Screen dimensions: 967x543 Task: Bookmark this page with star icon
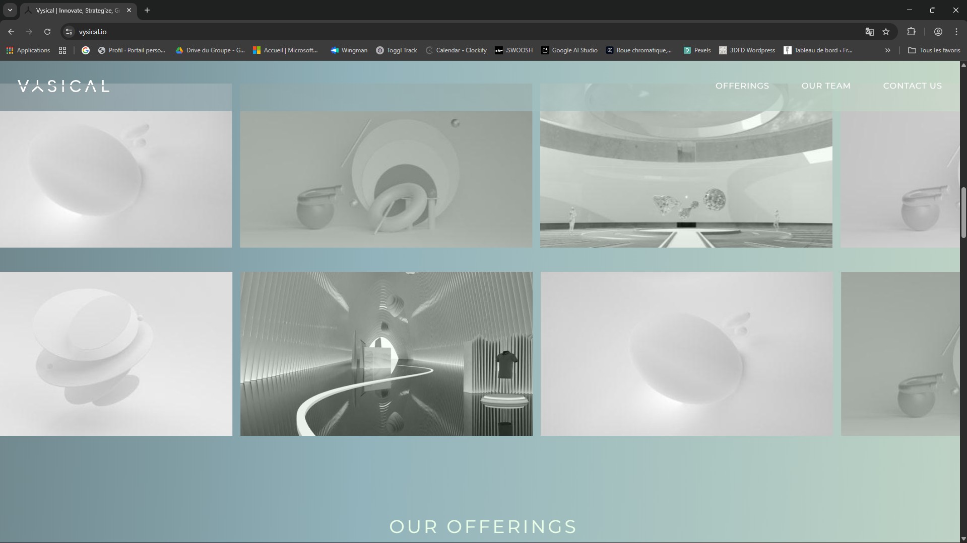886,32
